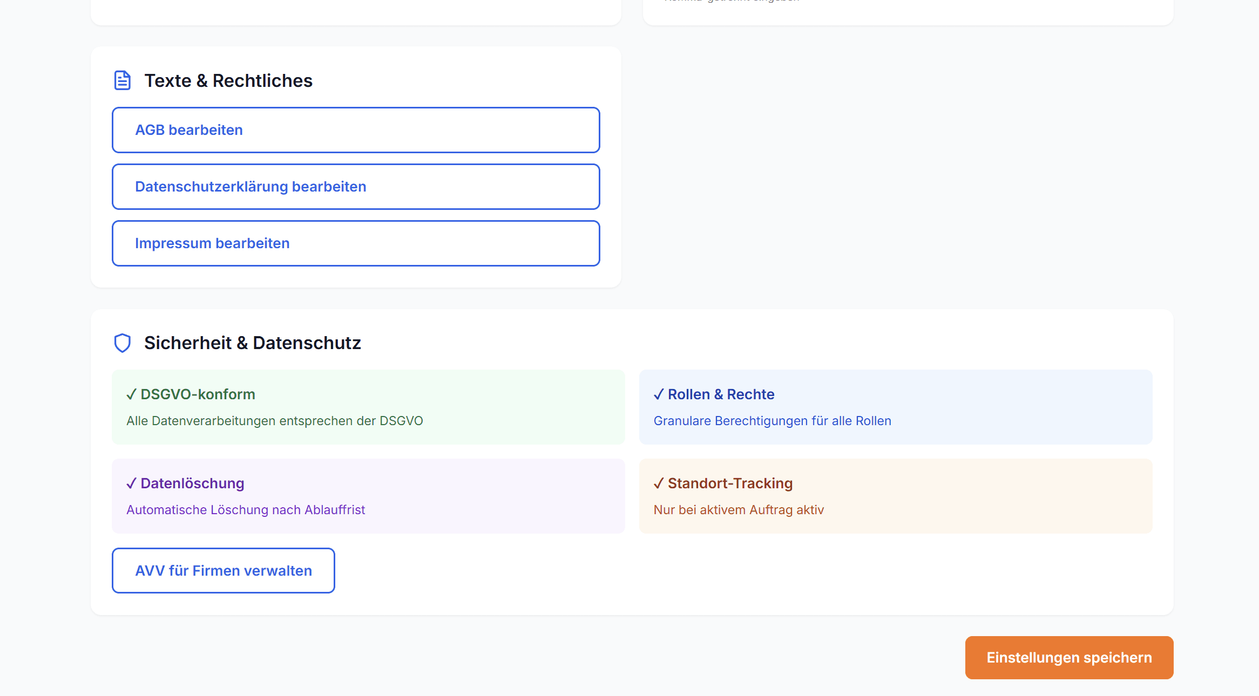Screen dimensions: 1259x696
Task: Select the Texte & Rechtliches heading
Action: tap(228, 80)
